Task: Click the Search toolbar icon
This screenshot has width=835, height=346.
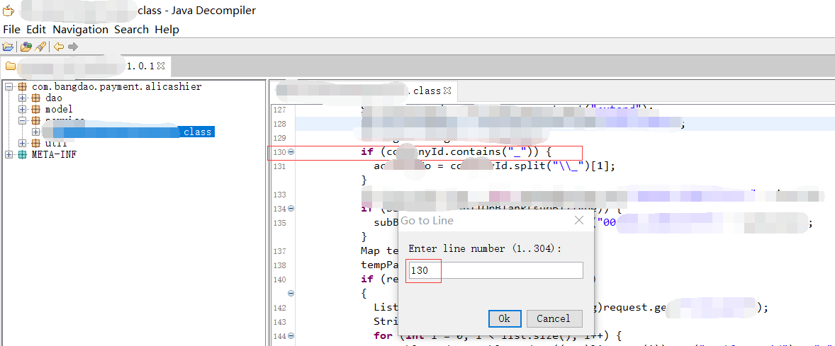Action: (40, 47)
